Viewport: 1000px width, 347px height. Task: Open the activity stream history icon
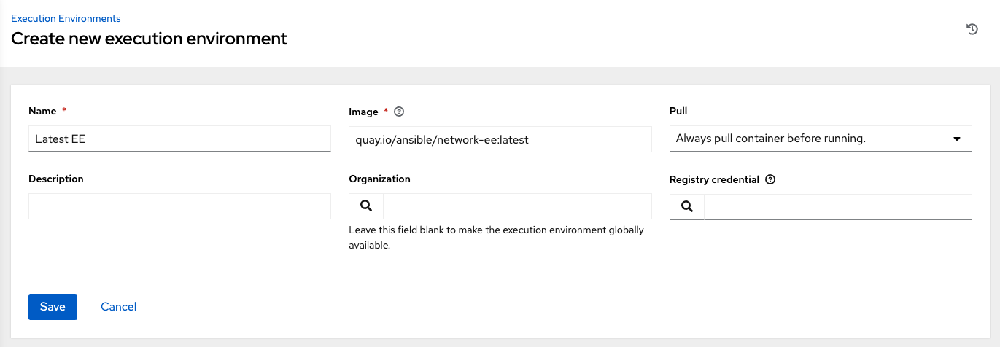[x=972, y=29]
